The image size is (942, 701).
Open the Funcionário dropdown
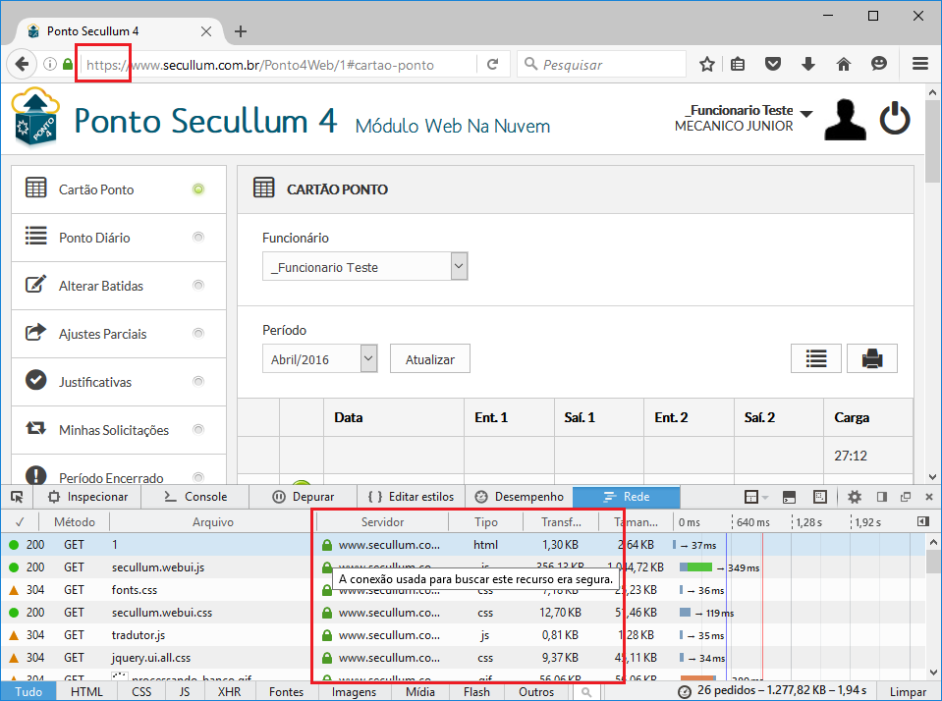[364, 267]
